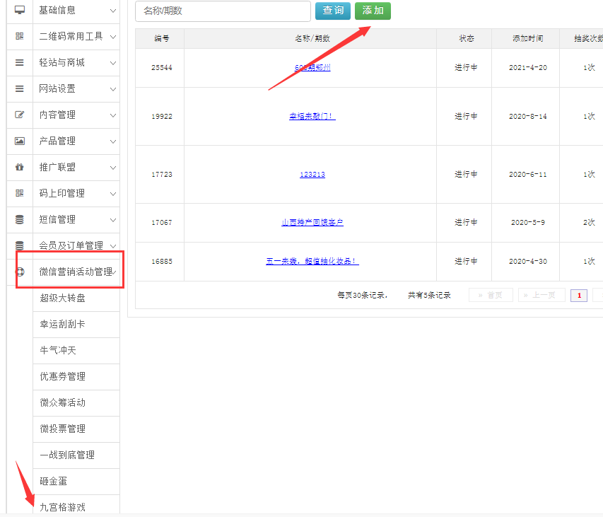This screenshot has width=603, height=517.
Task: Click the picture icon beside 产品管理
Action: [20, 141]
